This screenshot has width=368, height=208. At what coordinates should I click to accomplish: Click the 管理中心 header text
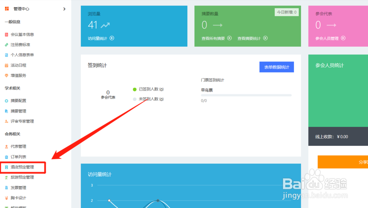21,9
